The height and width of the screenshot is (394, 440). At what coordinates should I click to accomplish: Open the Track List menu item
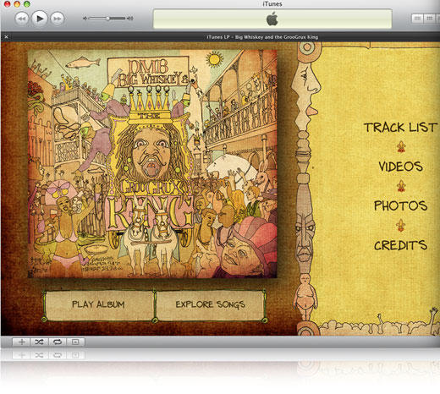tap(400, 128)
